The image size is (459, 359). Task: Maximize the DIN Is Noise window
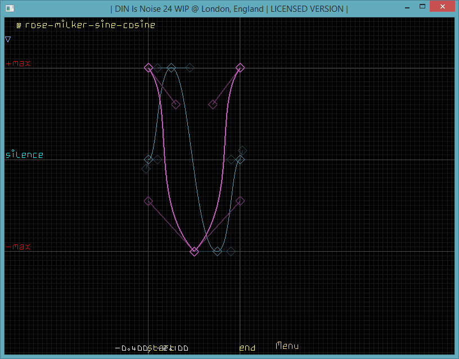click(417, 7)
